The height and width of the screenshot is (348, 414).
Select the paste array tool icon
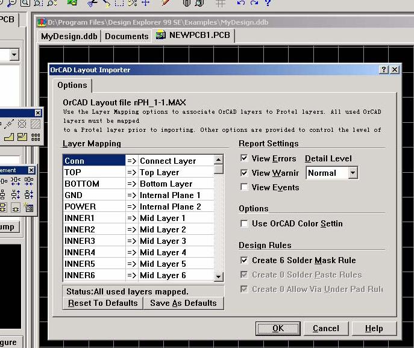tap(36, 137)
